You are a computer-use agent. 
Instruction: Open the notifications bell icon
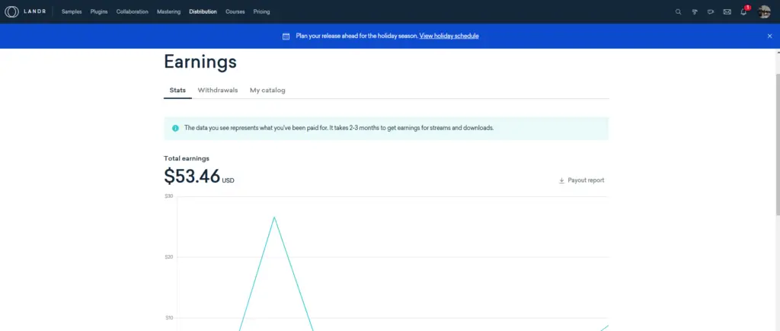(743, 11)
